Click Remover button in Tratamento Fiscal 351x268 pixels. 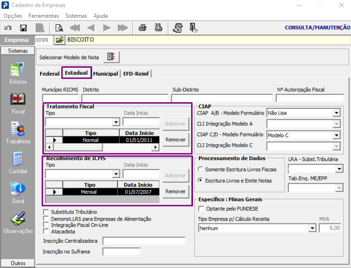tap(175, 140)
